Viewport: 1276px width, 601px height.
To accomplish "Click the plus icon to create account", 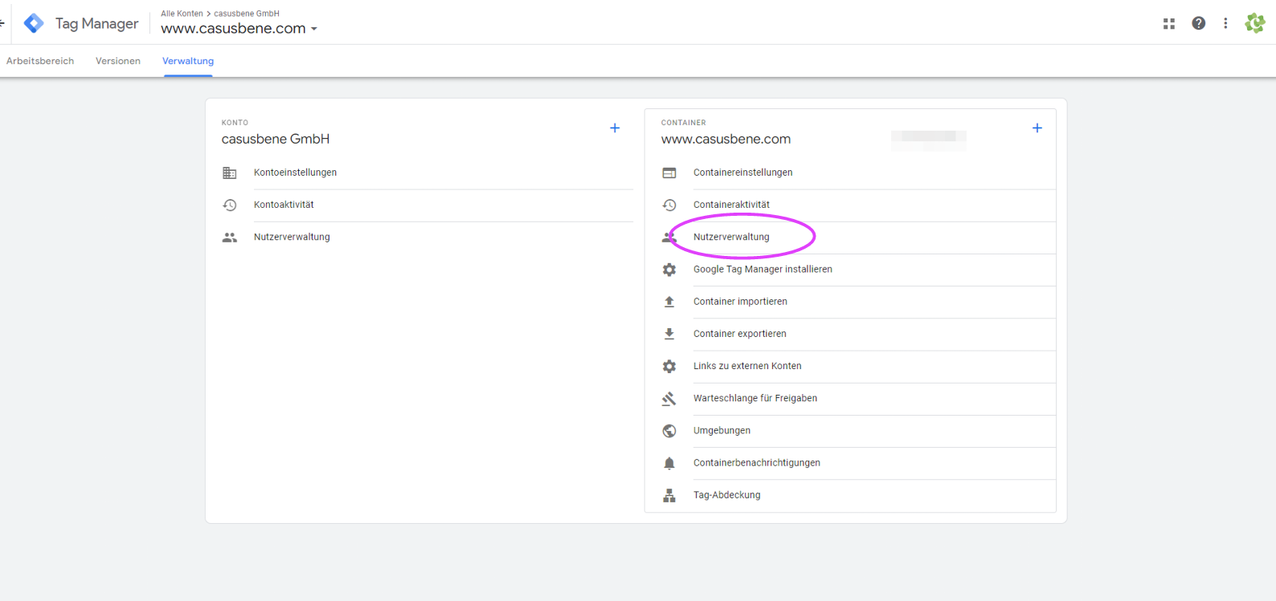I will pyautogui.click(x=615, y=128).
